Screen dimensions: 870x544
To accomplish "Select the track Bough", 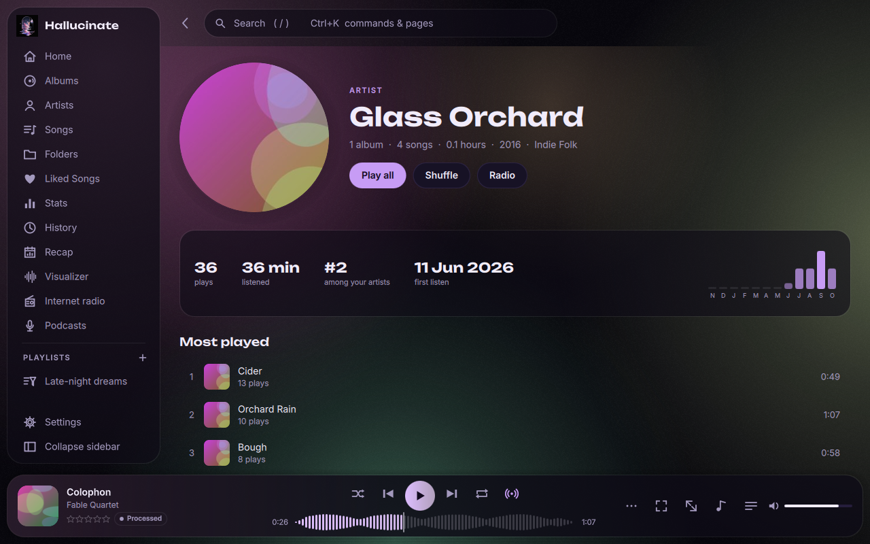I will pos(515,453).
